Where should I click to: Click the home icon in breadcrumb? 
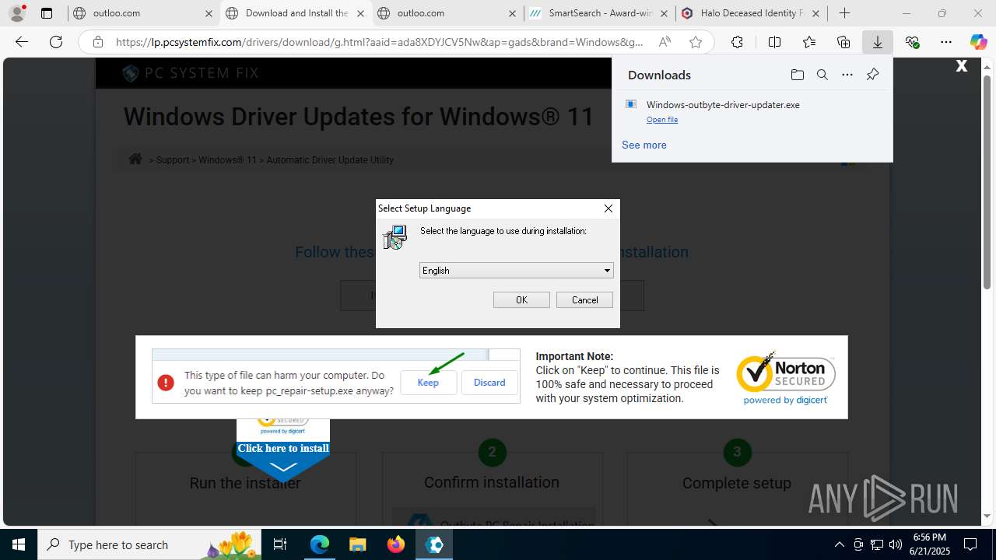[x=135, y=159]
